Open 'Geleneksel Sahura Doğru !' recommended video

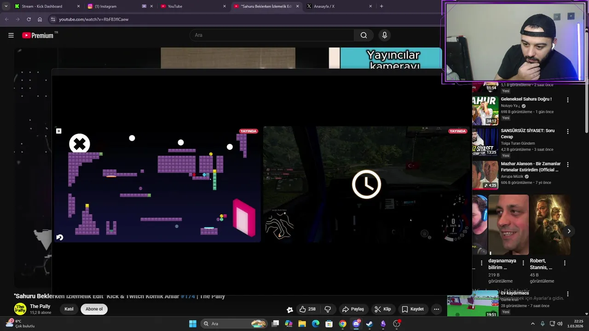[x=526, y=99]
